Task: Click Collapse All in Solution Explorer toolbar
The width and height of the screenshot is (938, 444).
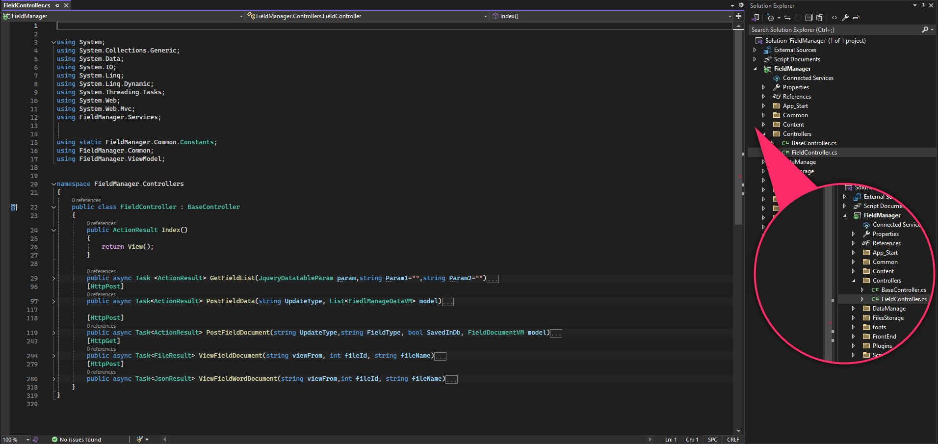Action: click(x=809, y=18)
